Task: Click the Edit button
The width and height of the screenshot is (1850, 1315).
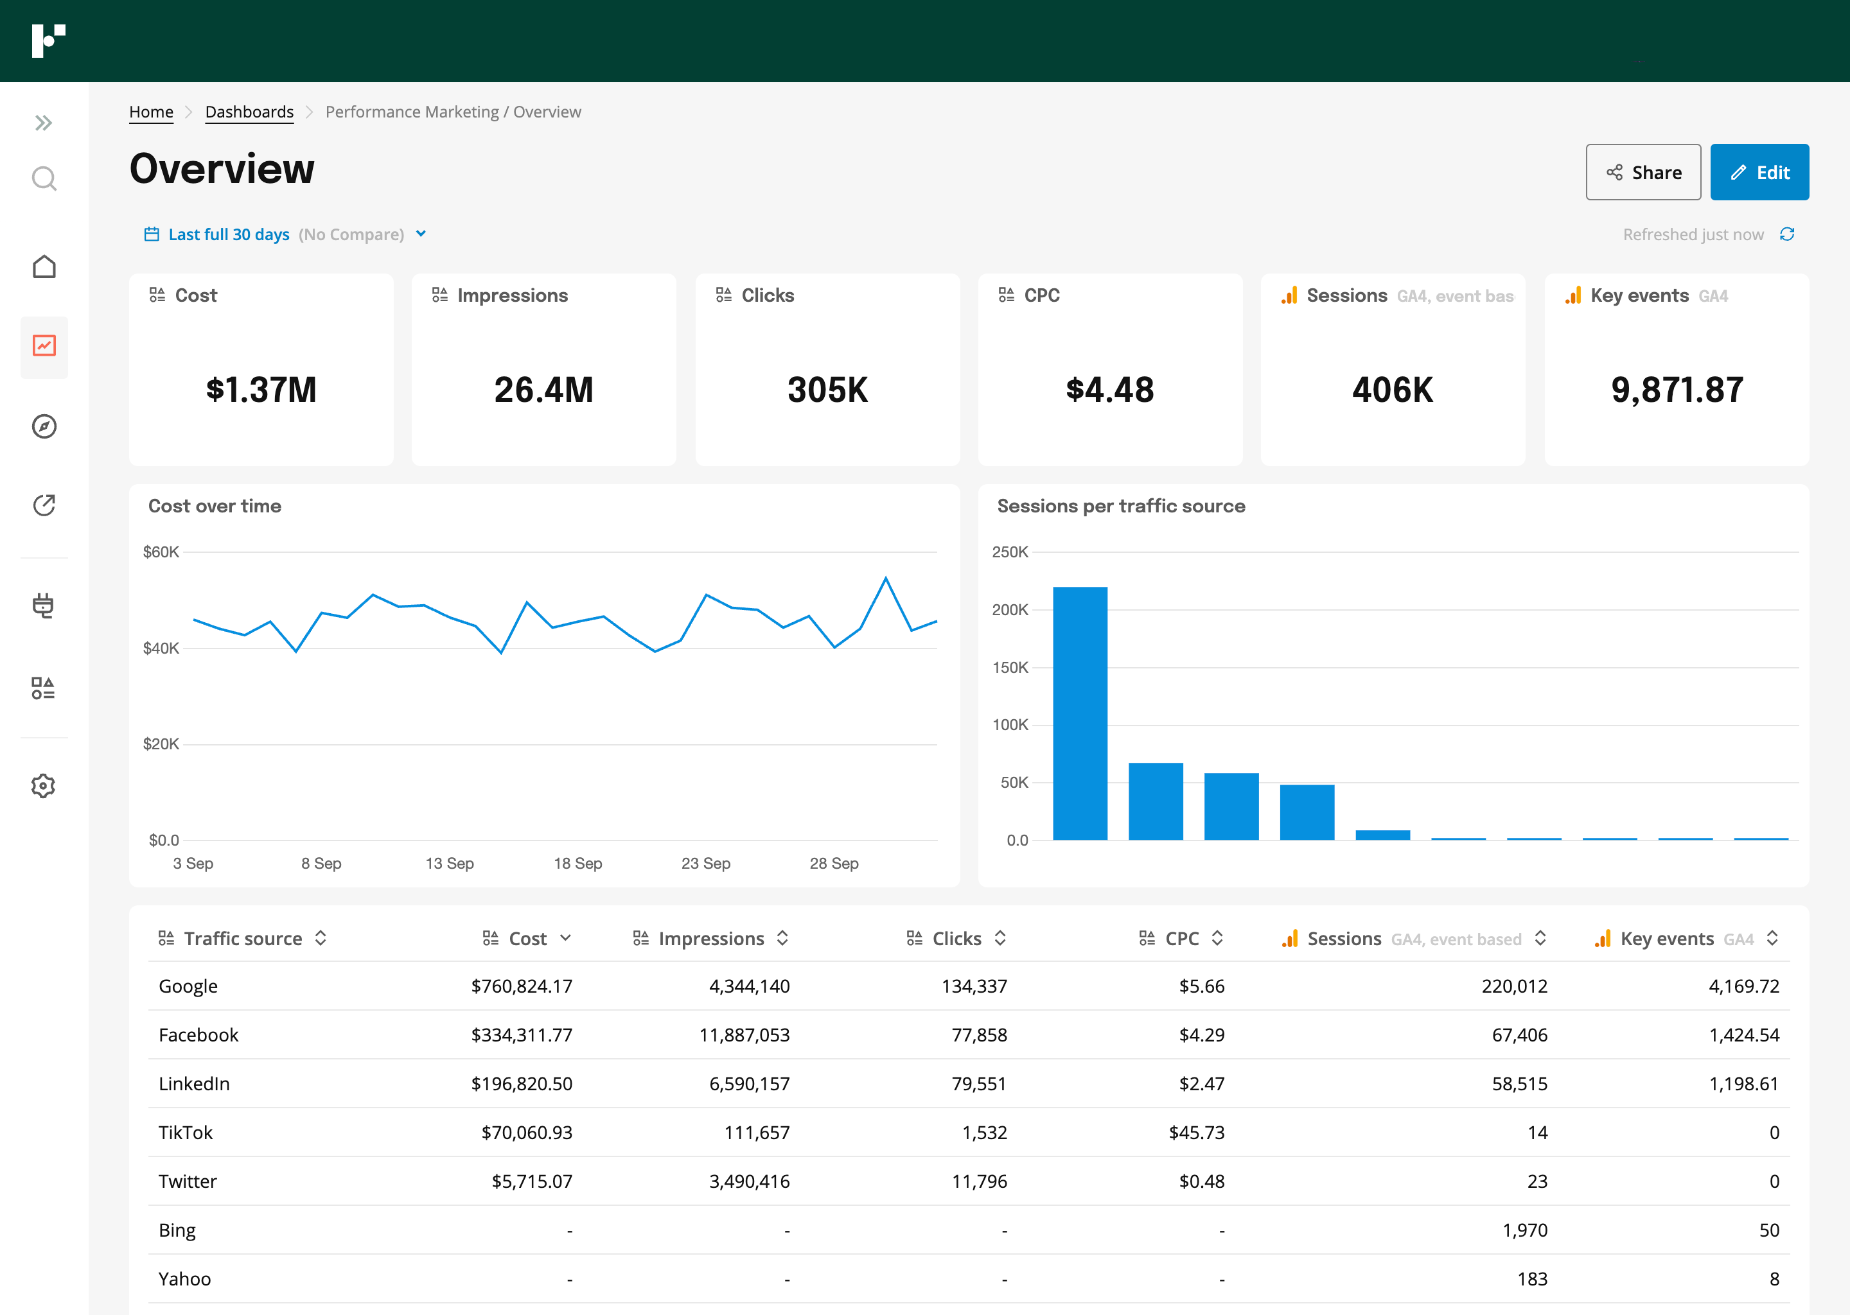Action: click(x=1759, y=171)
